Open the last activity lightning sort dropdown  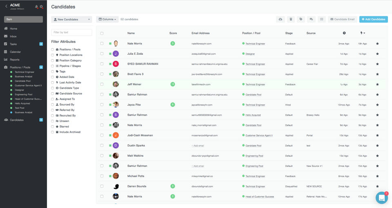point(363,33)
